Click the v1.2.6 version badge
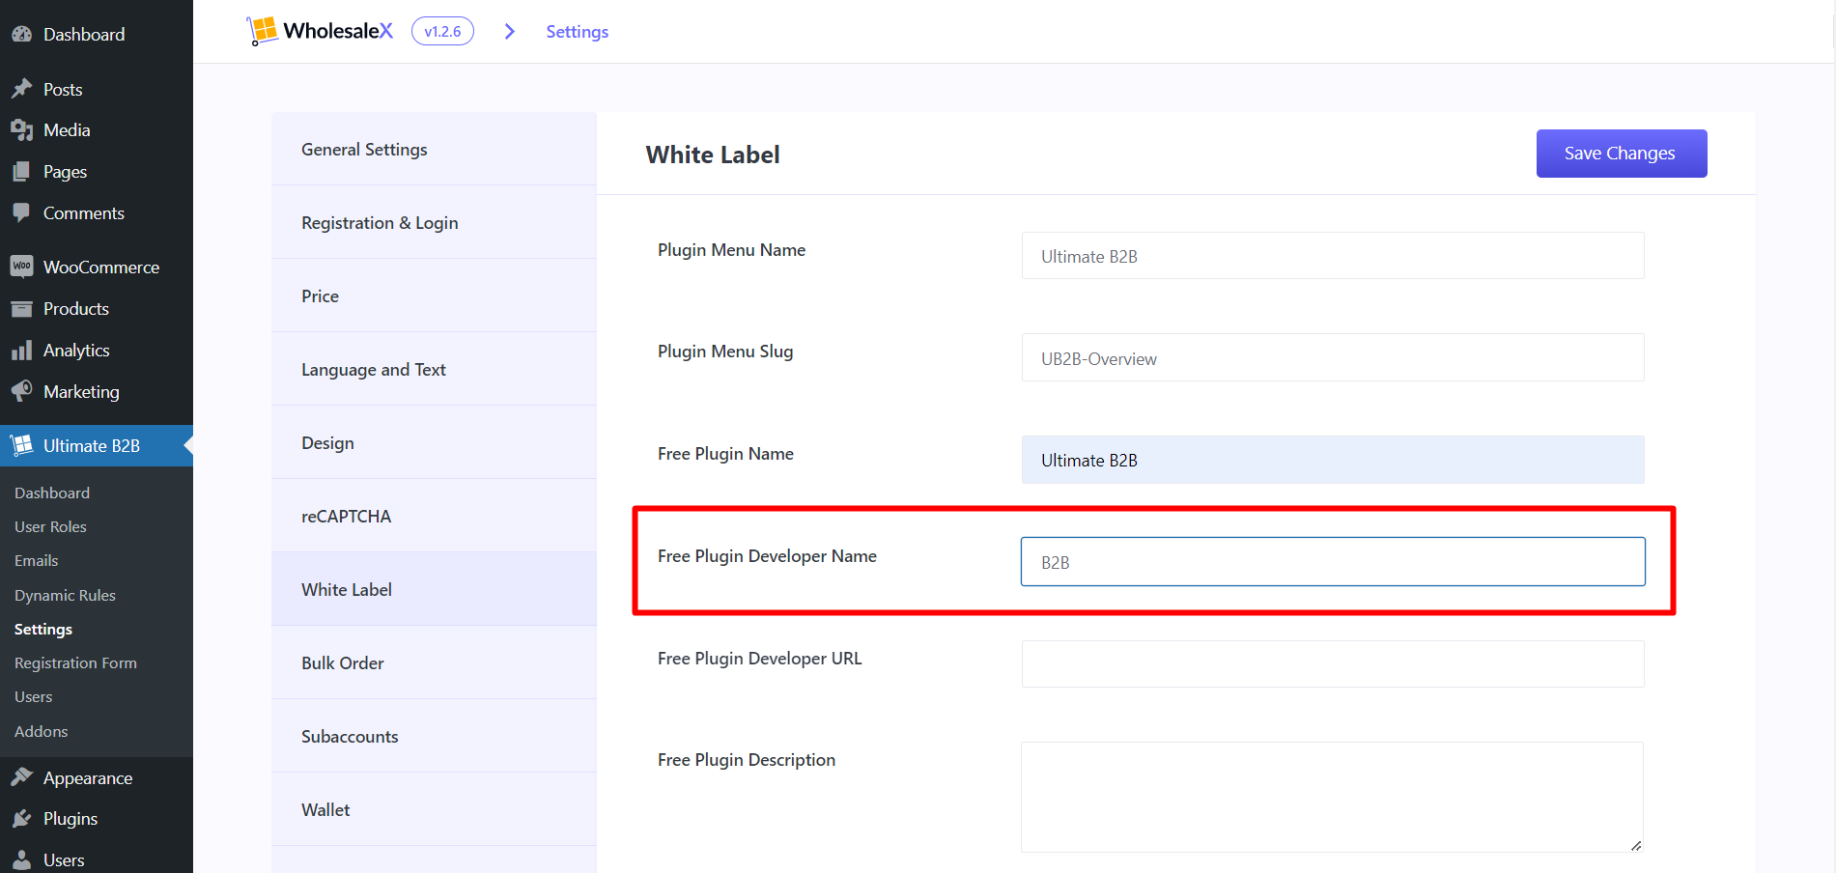Viewport: 1836px width, 873px height. 442,31
